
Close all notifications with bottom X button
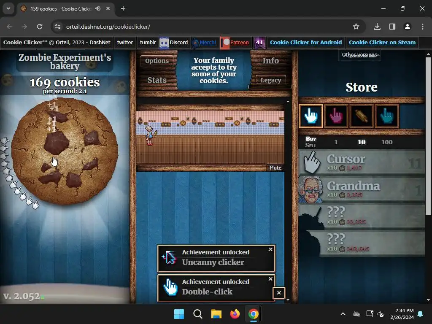point(279,293)
